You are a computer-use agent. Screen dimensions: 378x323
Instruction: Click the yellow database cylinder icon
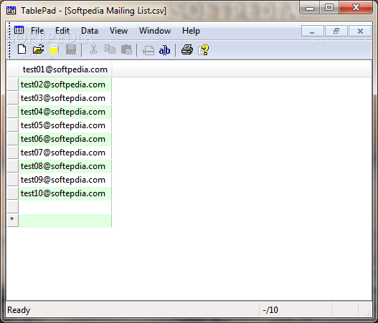coord(55,49)
